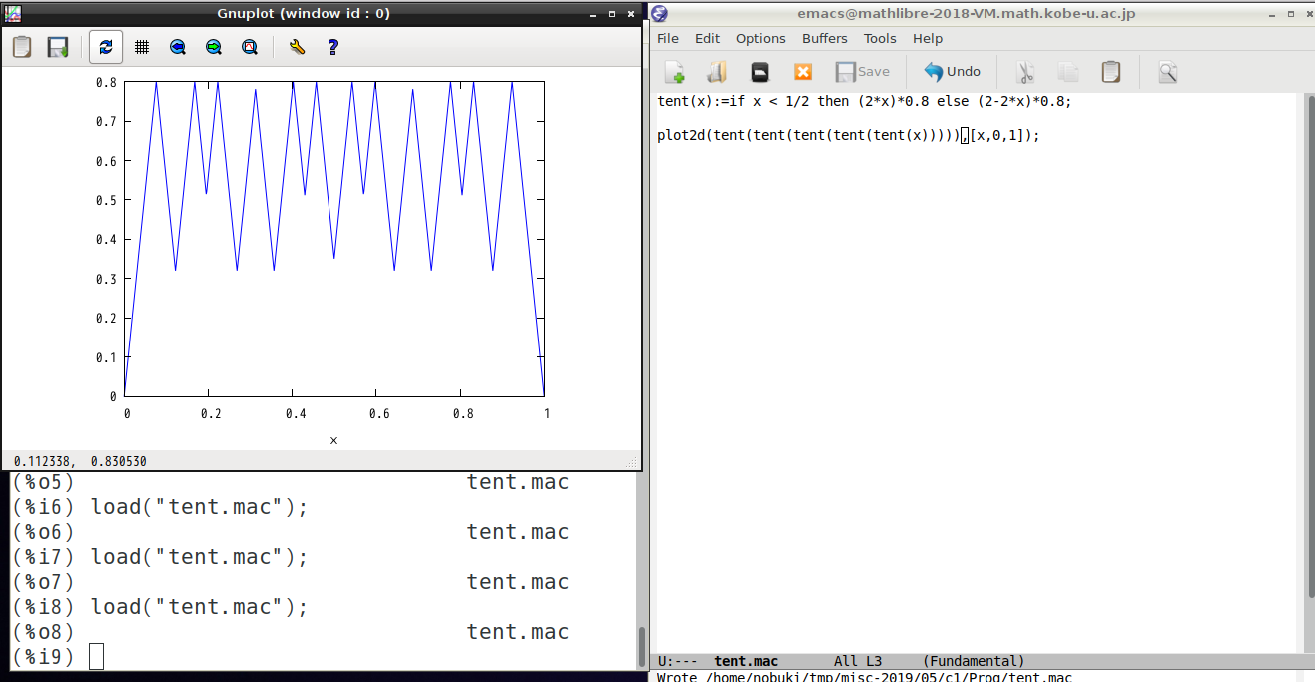Click the Gnuplot coordinates status readout
This screenshot has width=1315, height=682.
(x=80, y=461)
